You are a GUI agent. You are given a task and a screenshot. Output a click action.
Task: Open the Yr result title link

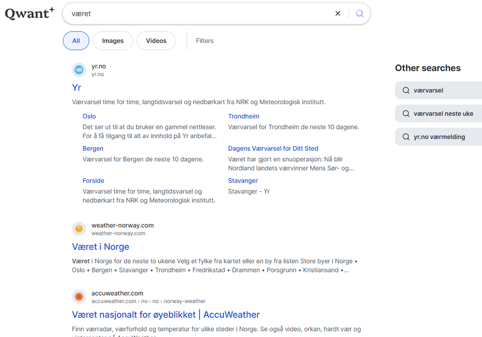click(x=77, y=88)
